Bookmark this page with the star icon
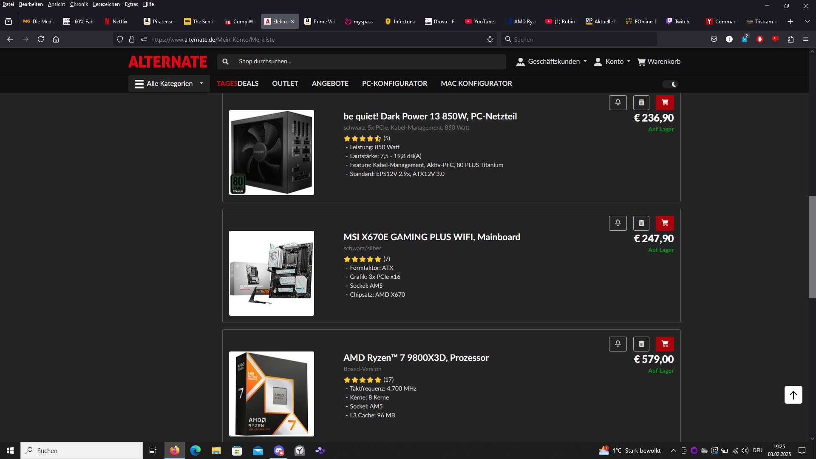 pos(490,39)
